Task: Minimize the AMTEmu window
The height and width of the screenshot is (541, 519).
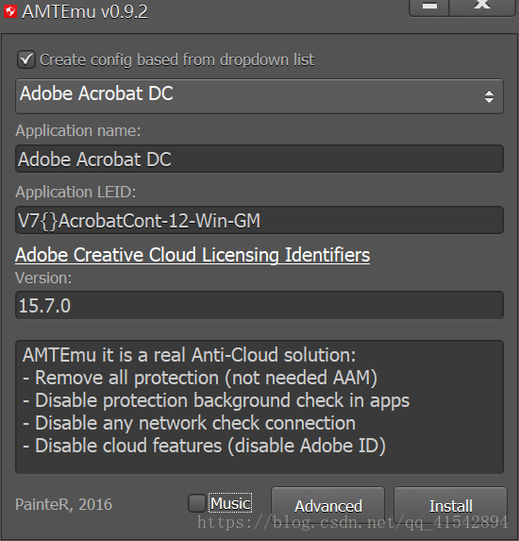Action: pos(429,7)
